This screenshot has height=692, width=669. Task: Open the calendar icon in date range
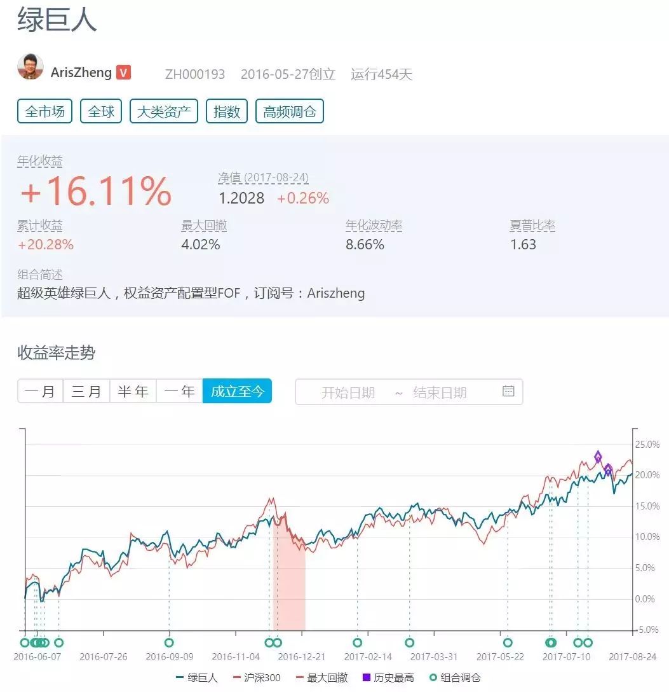[508, 391]
